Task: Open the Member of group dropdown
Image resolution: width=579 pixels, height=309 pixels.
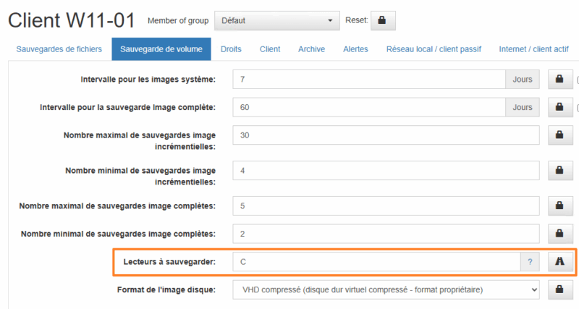Action: click(277, 21)
